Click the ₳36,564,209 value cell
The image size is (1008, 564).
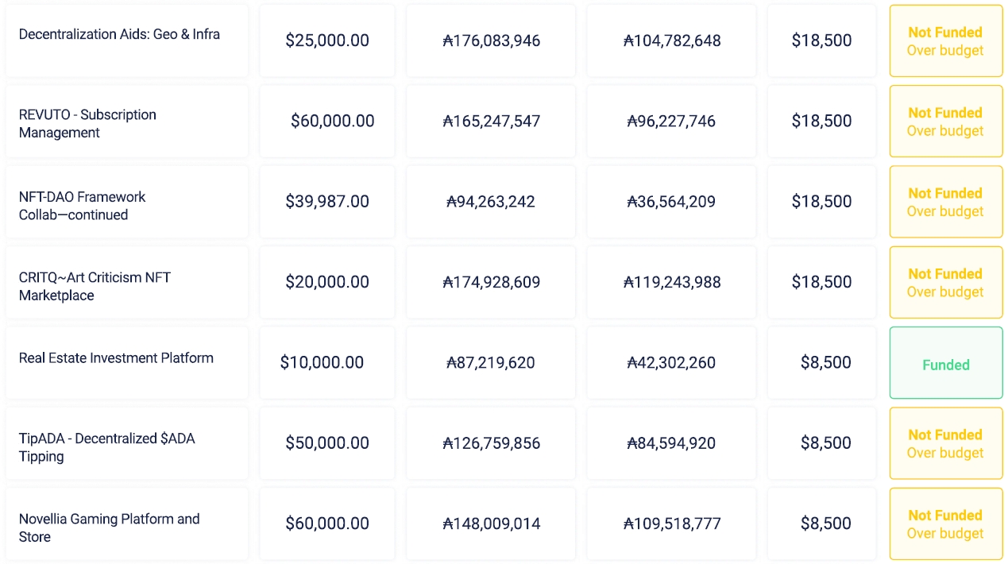coord(671,202)
